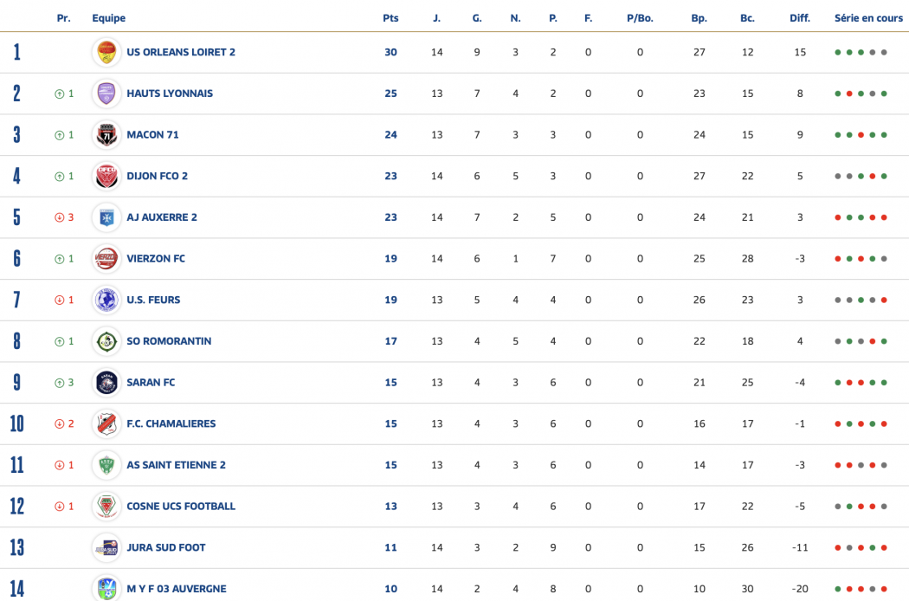Screen dimensions: 909x601
Task: Click the Vierzon FC club logo
Action: [106, 259]
